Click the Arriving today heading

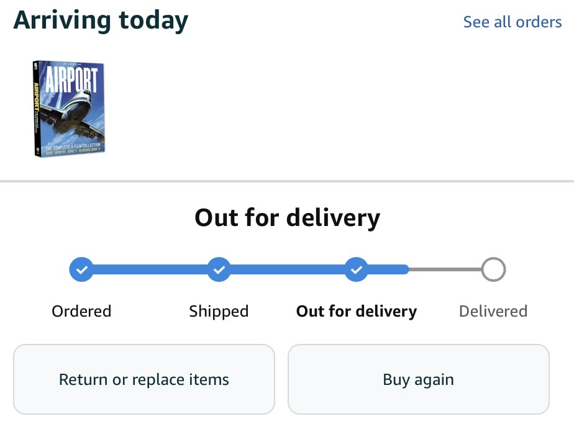(x=101, y=21)
